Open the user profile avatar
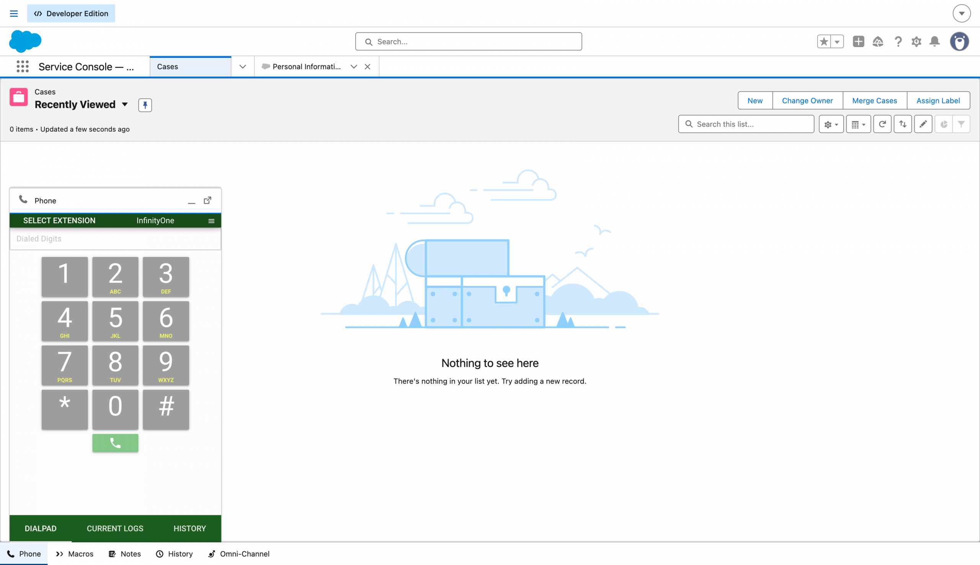The height and width of the screenshot is (565, 980). tap(959, 41)
